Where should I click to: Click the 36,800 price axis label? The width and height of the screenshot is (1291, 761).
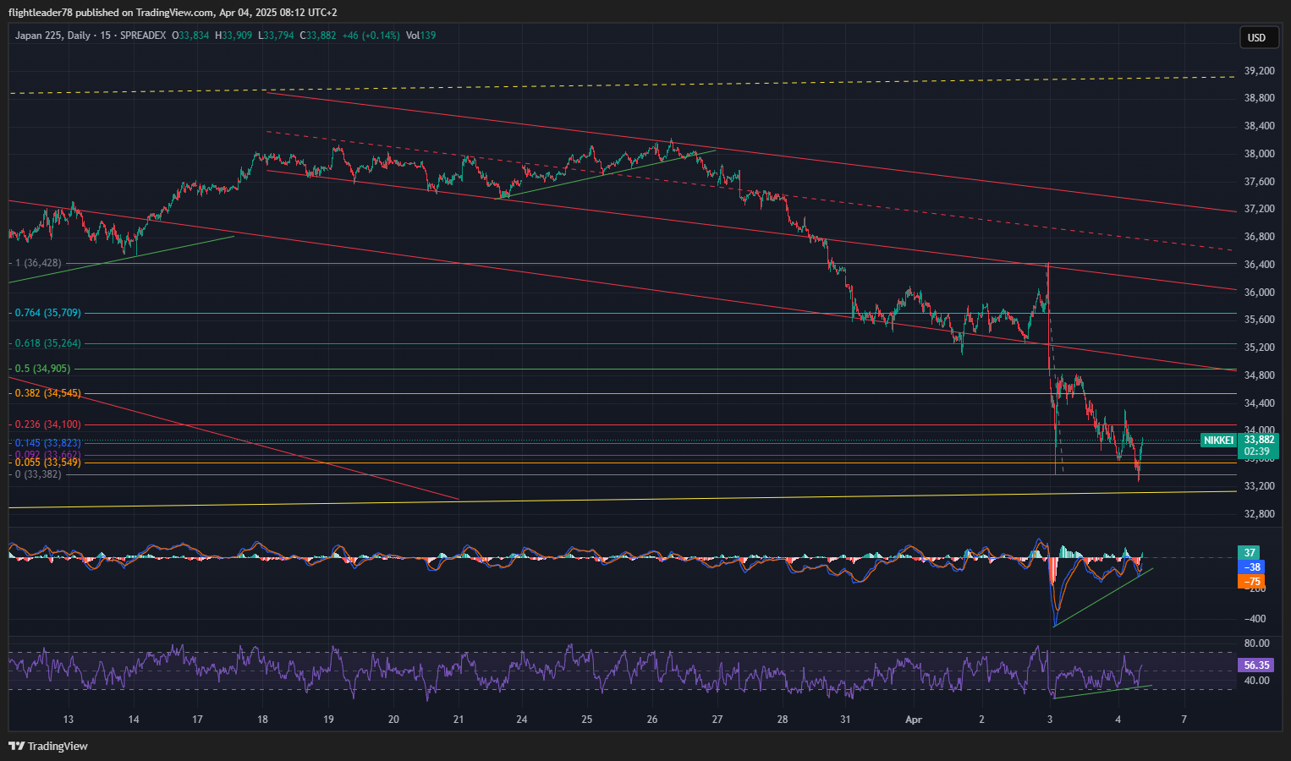(x=1259, y=237)
